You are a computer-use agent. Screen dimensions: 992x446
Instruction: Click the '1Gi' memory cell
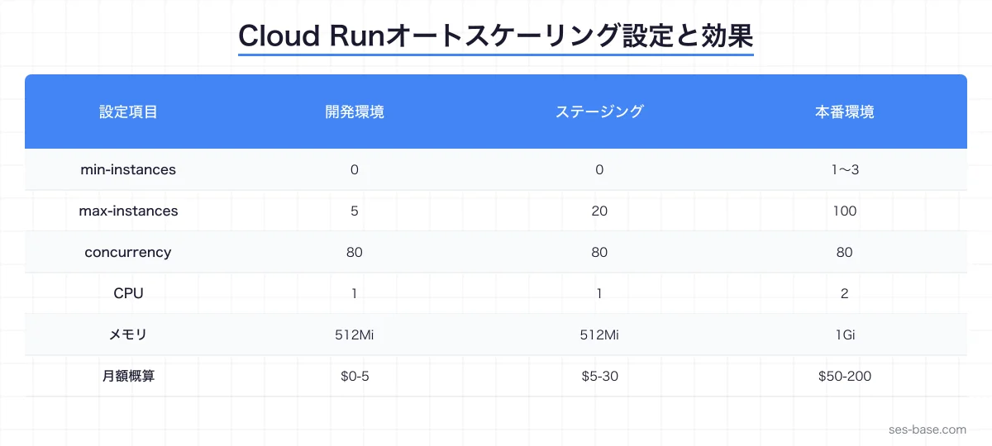pyautogui.click(x=844, y=334)
